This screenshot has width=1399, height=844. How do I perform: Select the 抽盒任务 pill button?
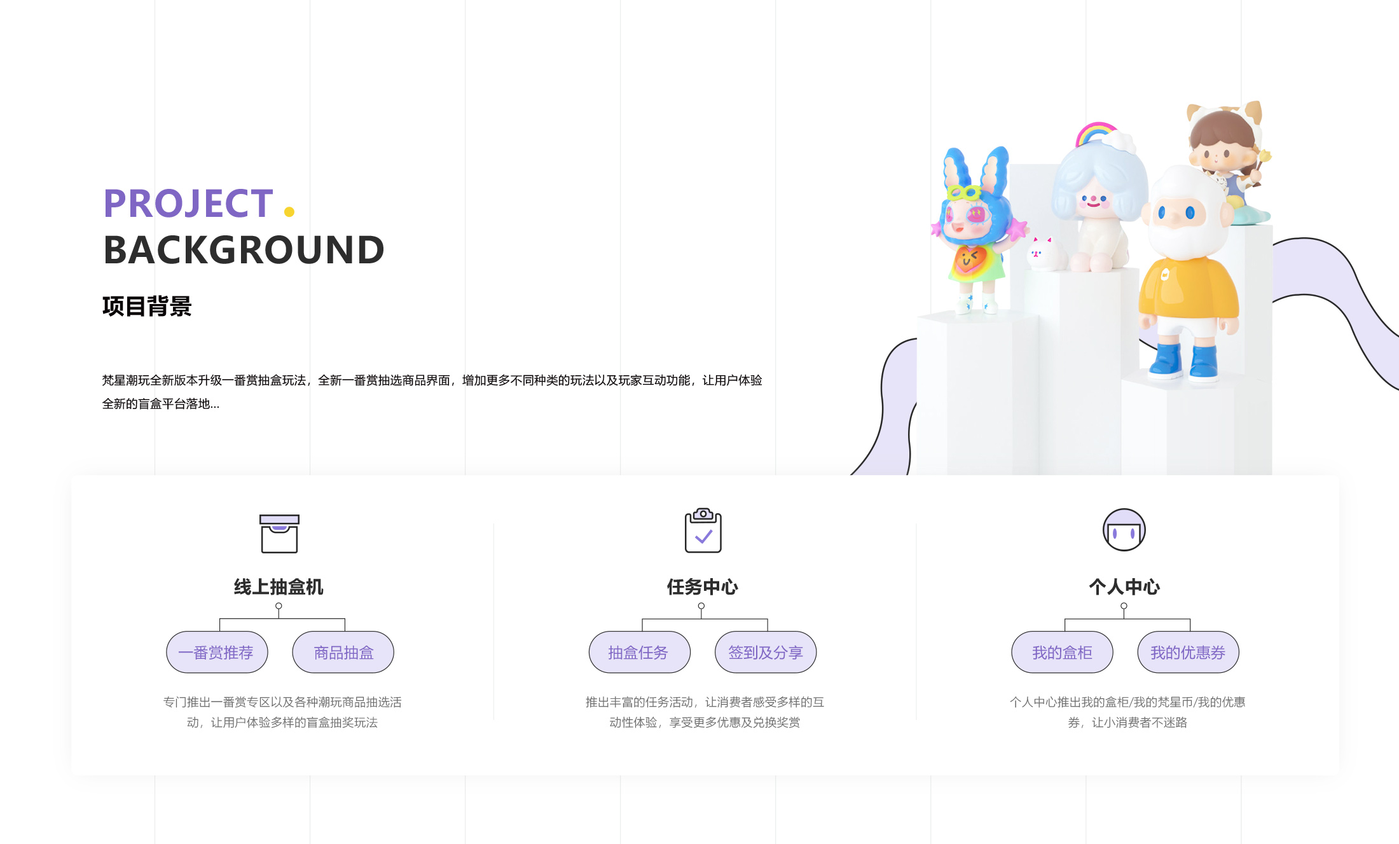[x=639, y=652]
